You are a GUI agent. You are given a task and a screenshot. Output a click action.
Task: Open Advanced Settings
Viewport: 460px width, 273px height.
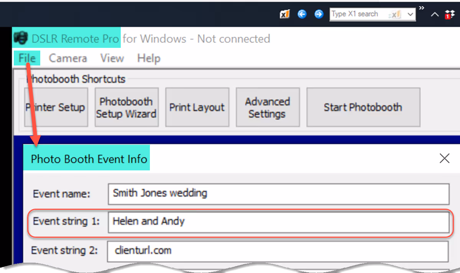(x=268, y=107)
